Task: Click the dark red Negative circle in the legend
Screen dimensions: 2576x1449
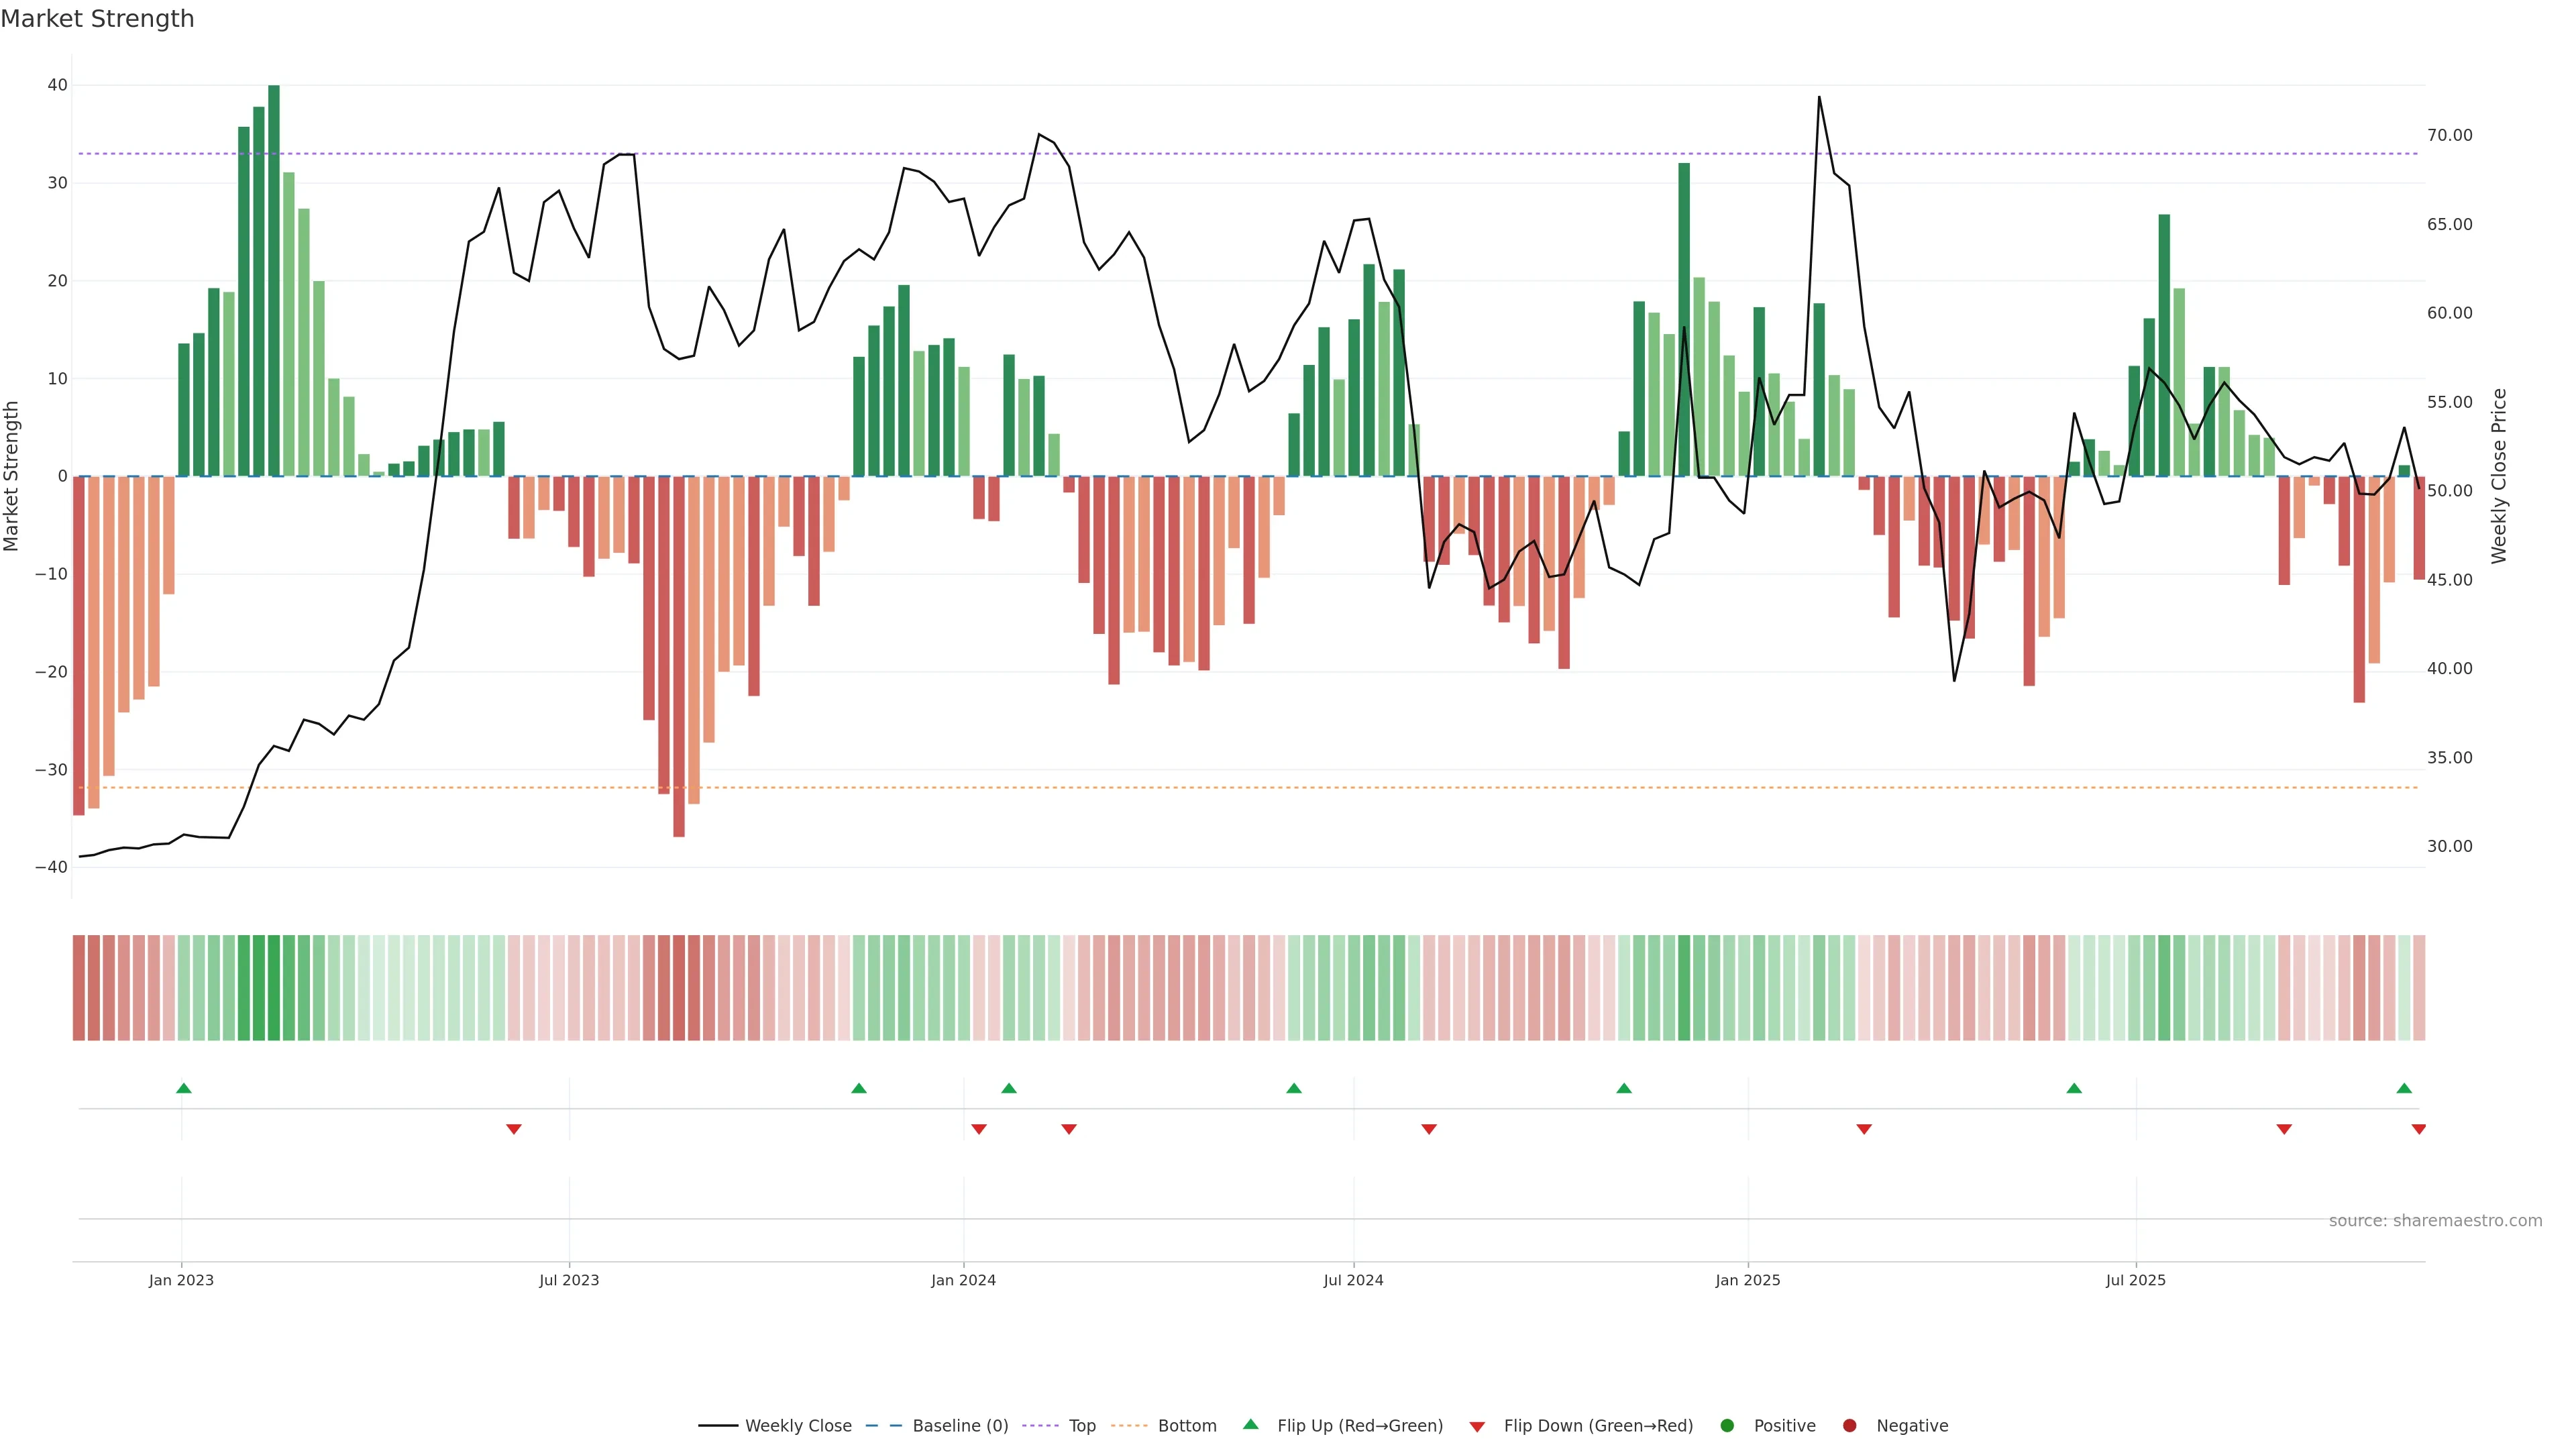Action: click(1849, 1426)
